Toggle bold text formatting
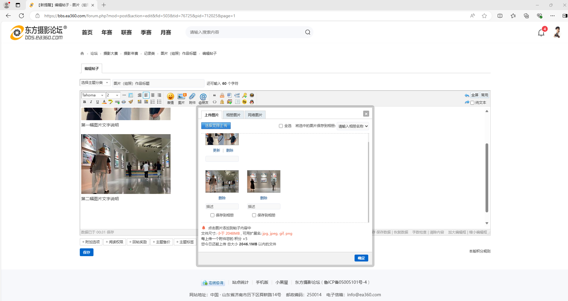The image size is (568, 301). 85,102
